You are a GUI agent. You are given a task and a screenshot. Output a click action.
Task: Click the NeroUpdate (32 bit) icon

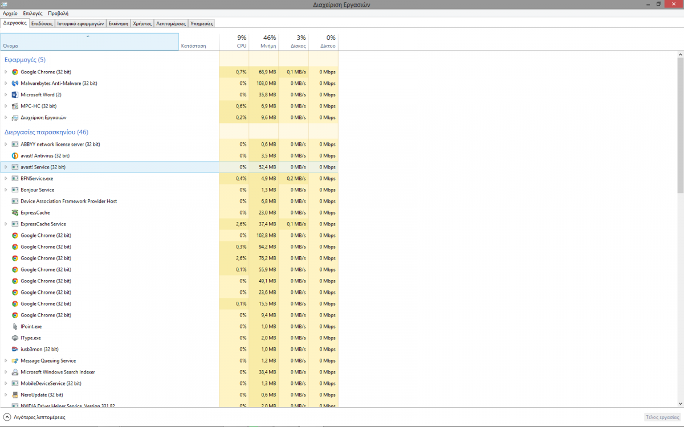click(x=15, y=395)
